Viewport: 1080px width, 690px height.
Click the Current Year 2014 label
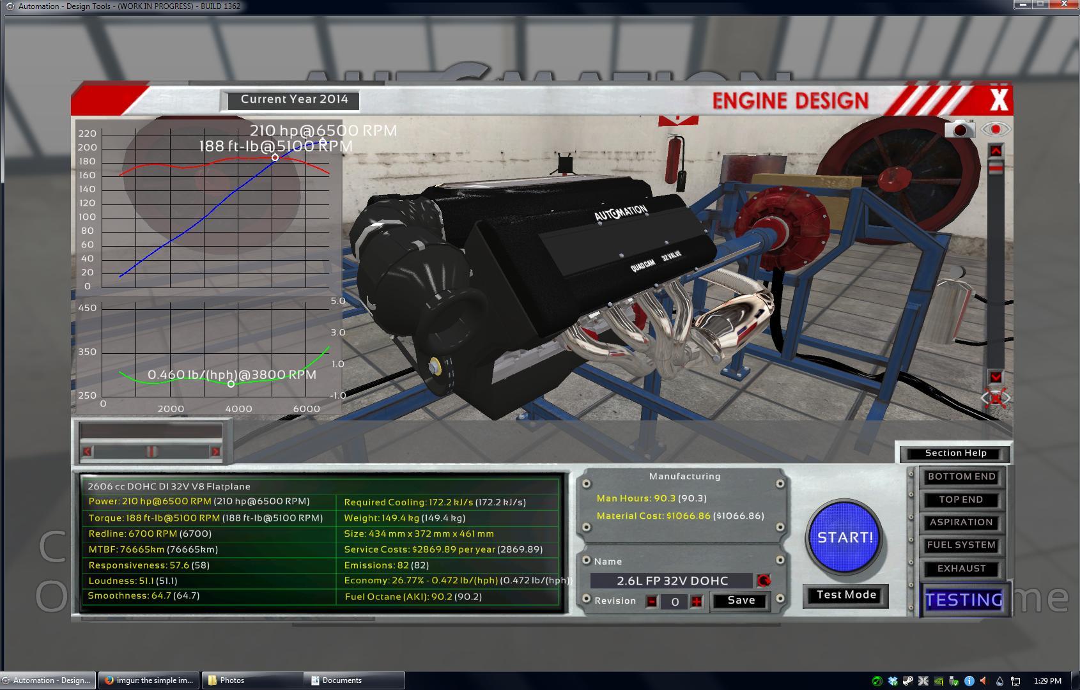294,100
